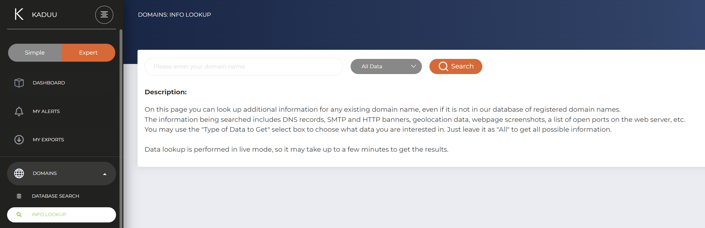This screenshot has width=705, height=228.
Task: Click the My Alerts bell icon
Action: [x=19, y=111]
